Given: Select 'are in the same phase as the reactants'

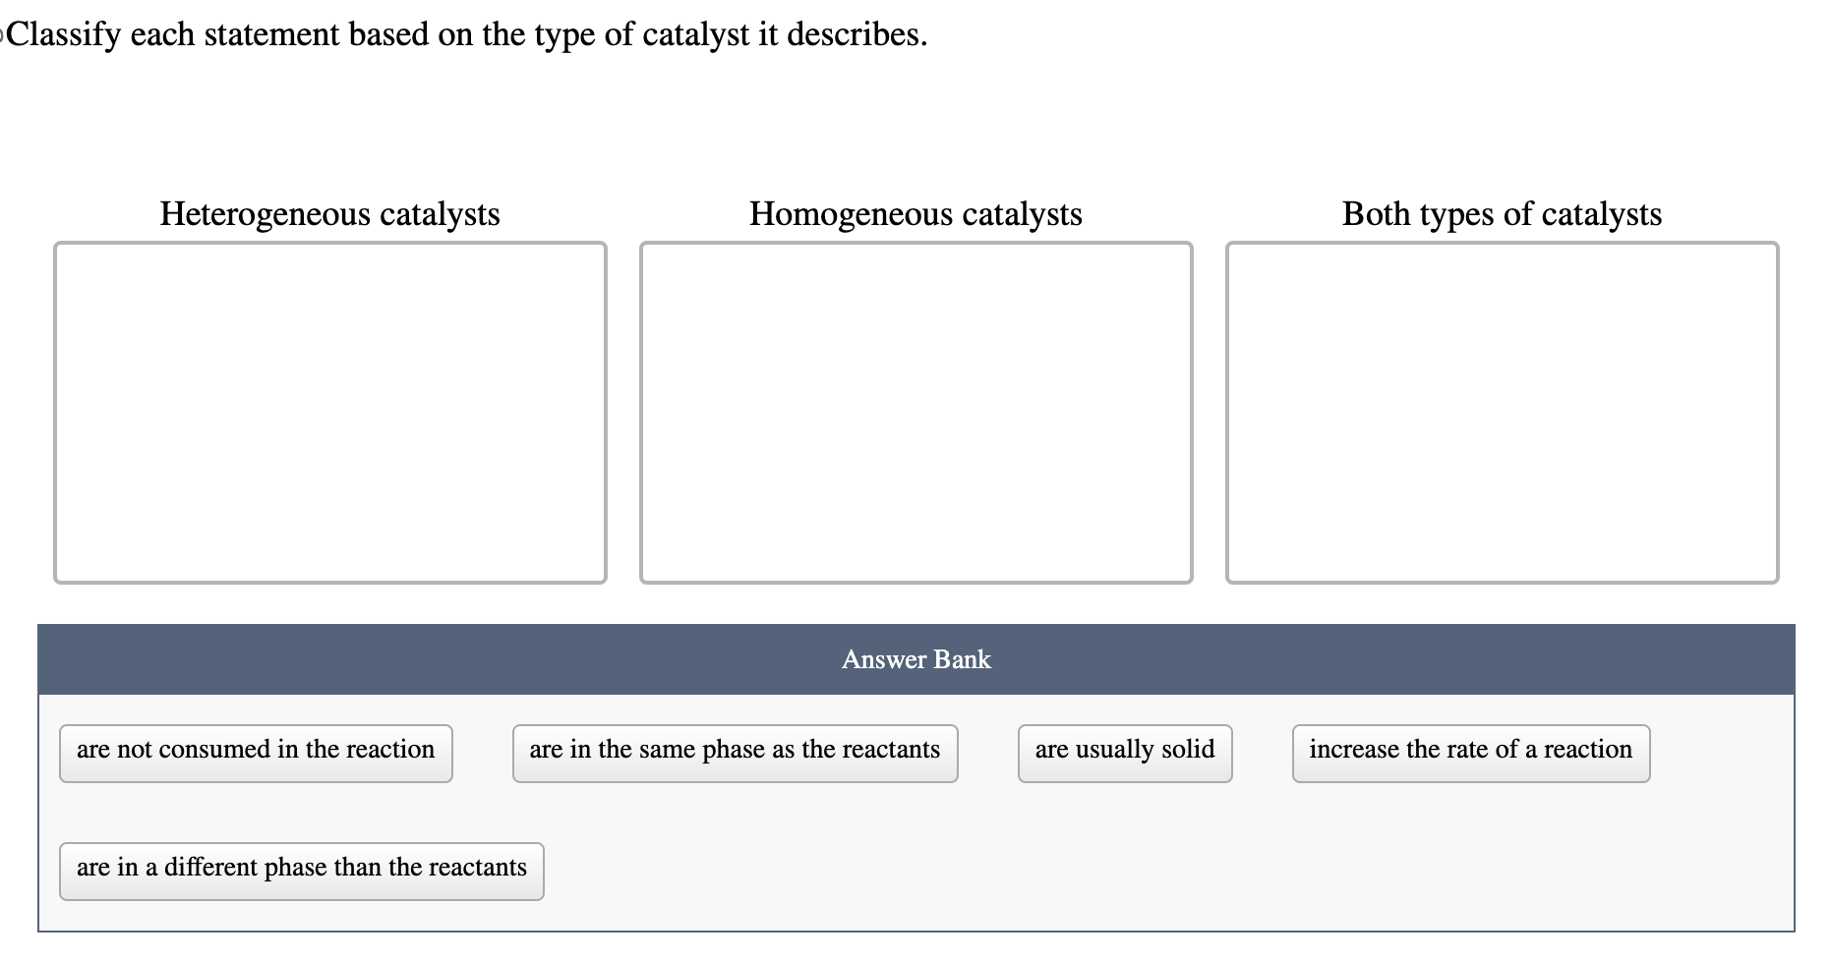Looking at the screenshot, I should 735,753.
